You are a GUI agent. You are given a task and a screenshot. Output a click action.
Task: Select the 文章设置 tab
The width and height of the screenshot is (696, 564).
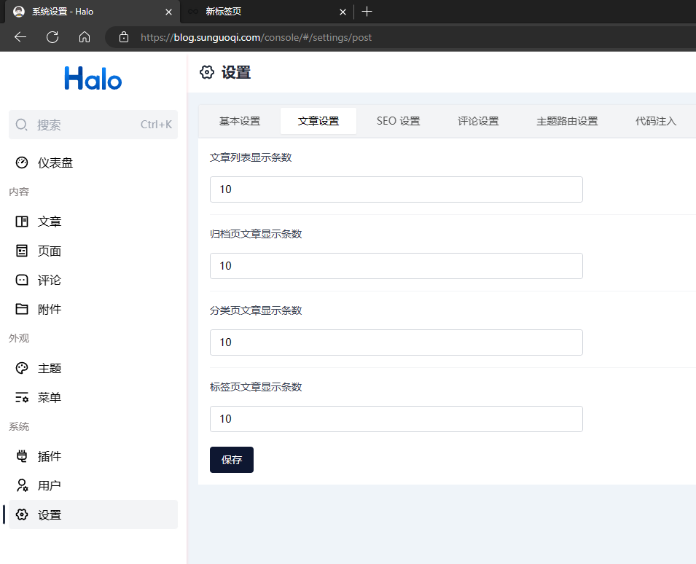318,121
